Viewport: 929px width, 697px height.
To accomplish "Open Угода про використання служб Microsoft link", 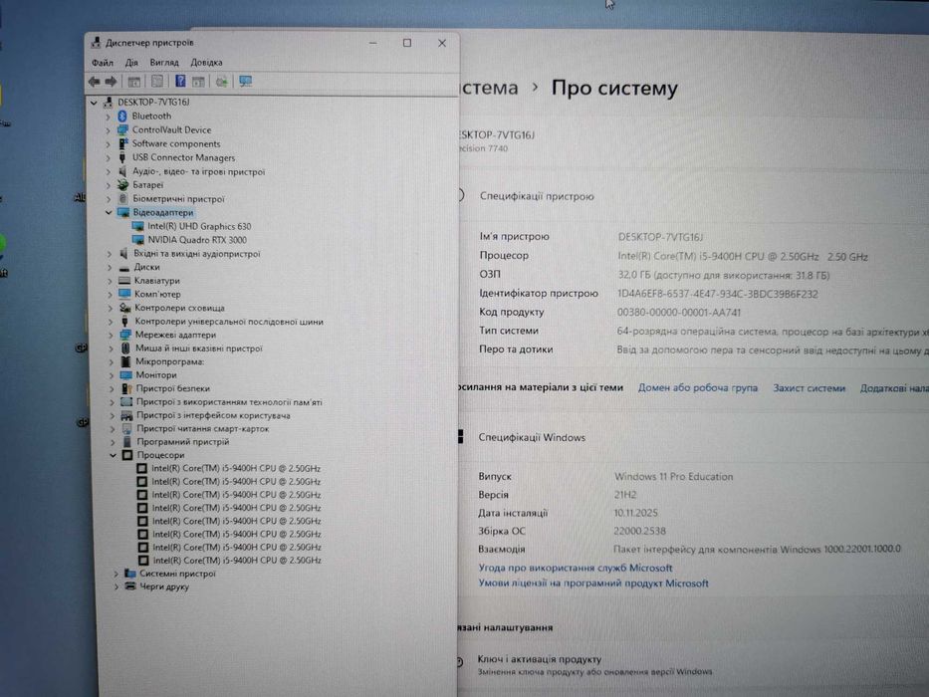I will click(x=576, y=568).
